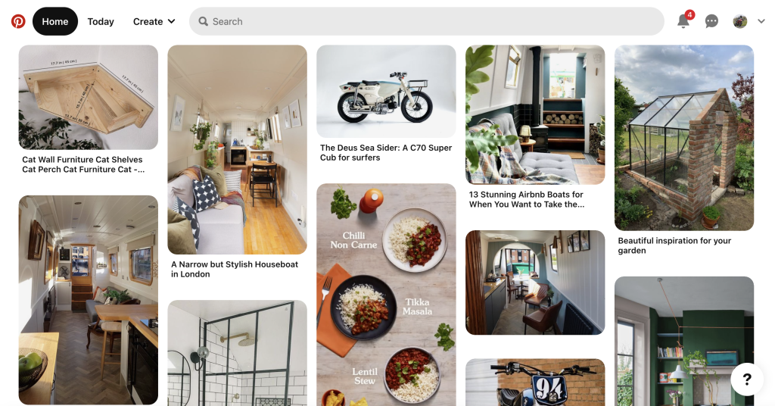Viewport: 775px width, 406px height.
Task: Select the brick greenhouse garden pin image
Action: 684,137
